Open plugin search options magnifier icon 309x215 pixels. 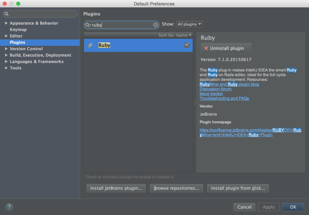coord(88,25)
